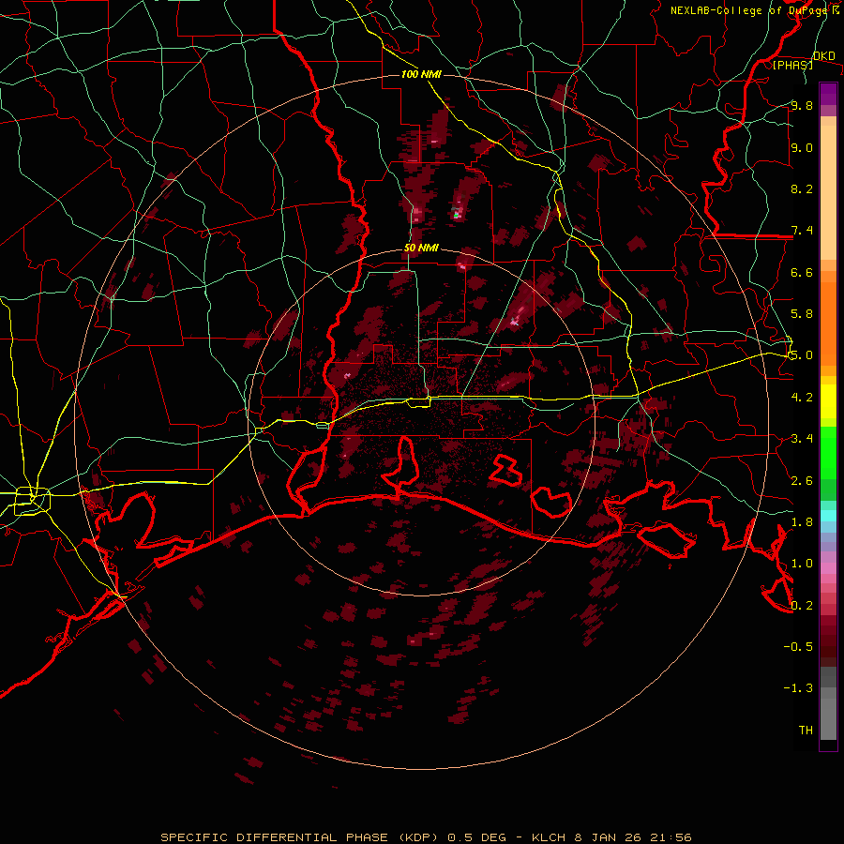Pick the pink band near 1.0 on the color bar
The height and width of the screenshot is (844, 844).
[828, 568]
